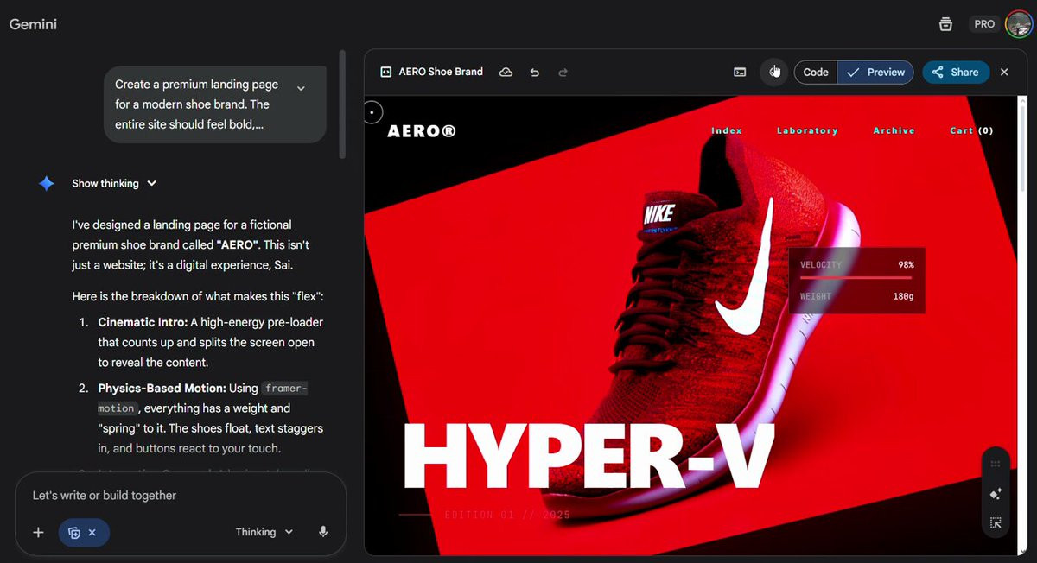The width and height of the screenshot is (1037, 563).
Task: Click the microphone voice input icon
Action: (323, 532)
